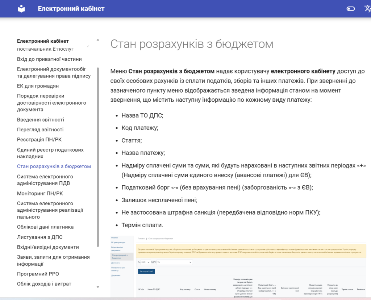The image size is (371, 300).
Task: Select Стан розрахунків з бюджетом item
Action: tap(54, 166)
